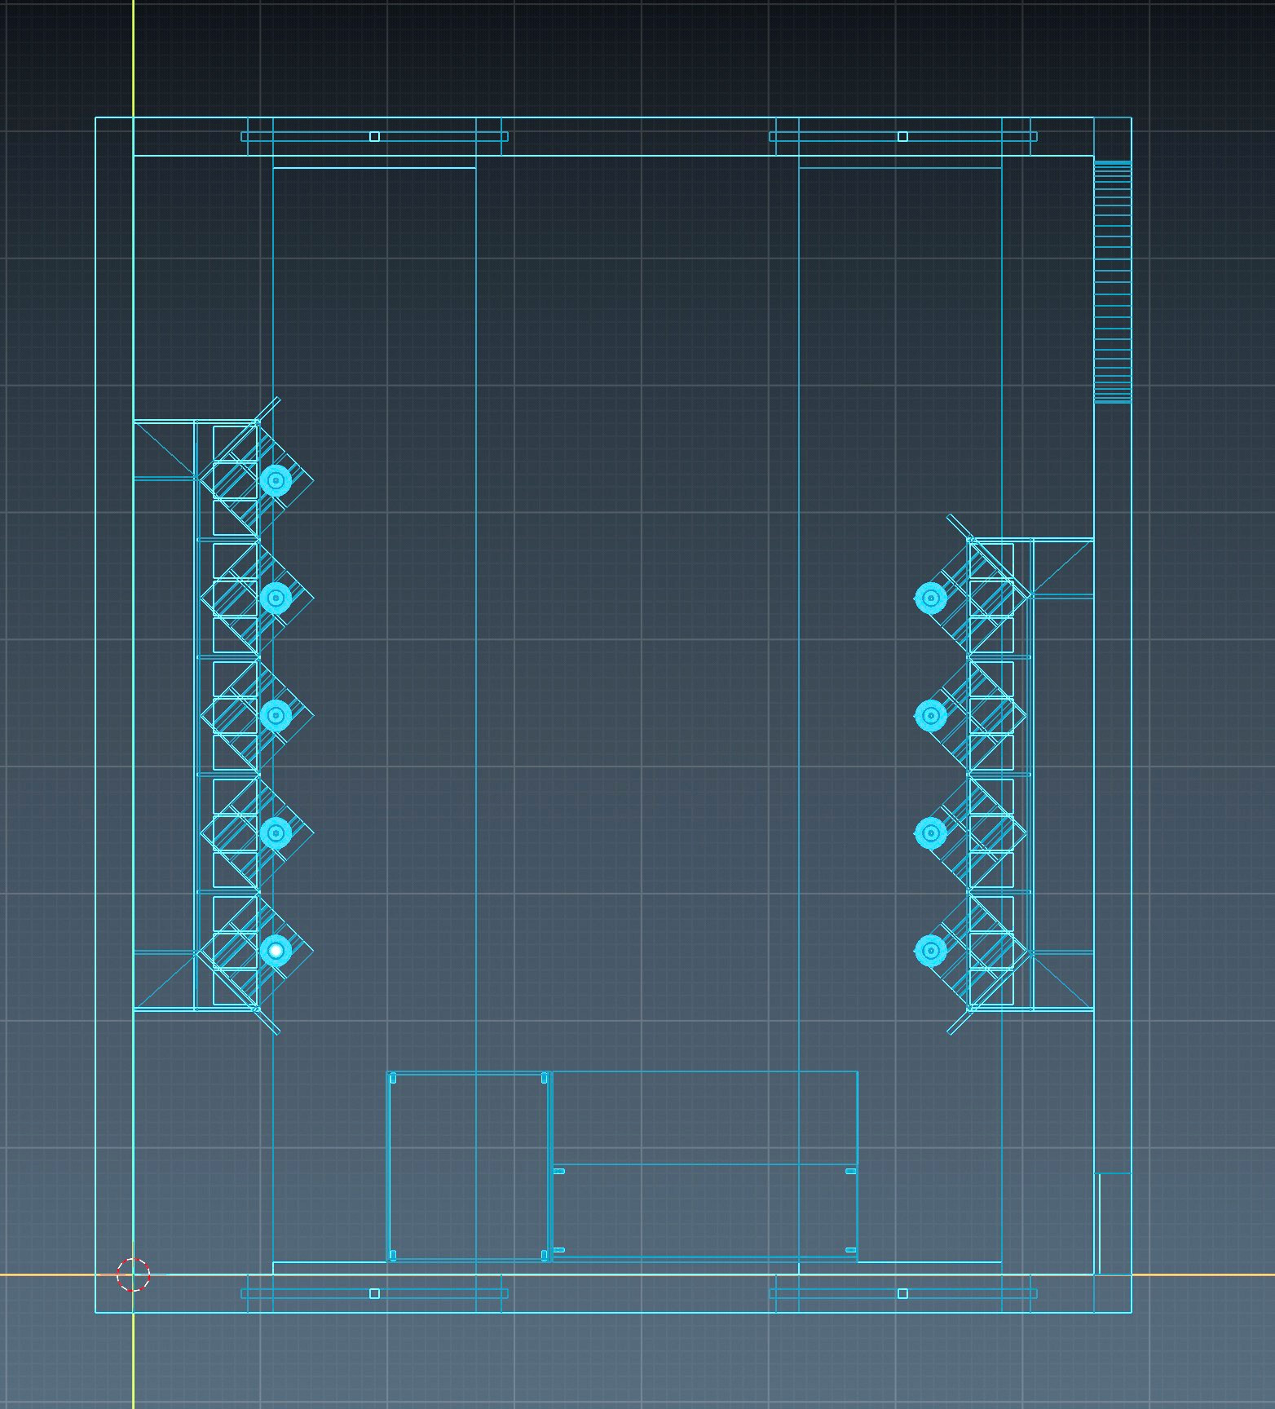Image resolution: width=1275 pixels, height=1409 pixels.
Task: Click small square handle on bottom-right window
Action: click(902, 1293)
